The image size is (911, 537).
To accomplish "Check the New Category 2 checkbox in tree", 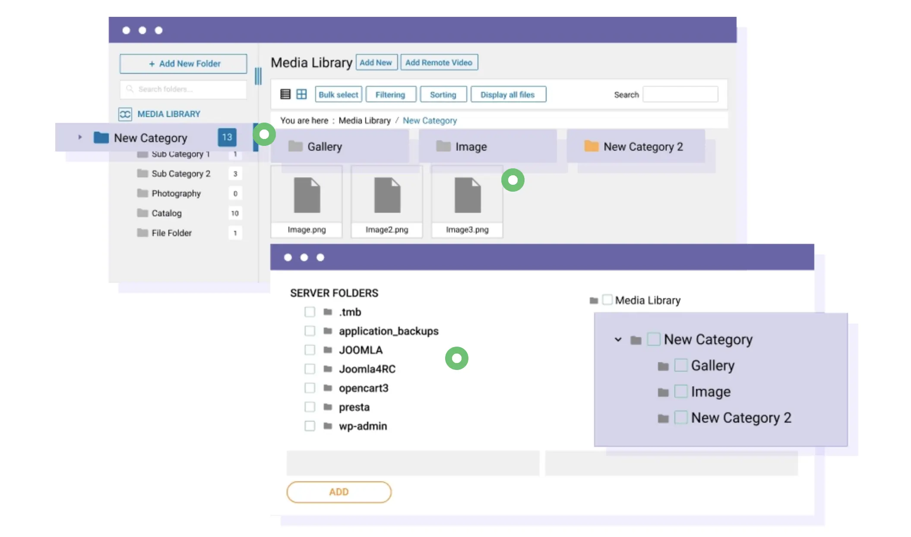I will [681, 417].
